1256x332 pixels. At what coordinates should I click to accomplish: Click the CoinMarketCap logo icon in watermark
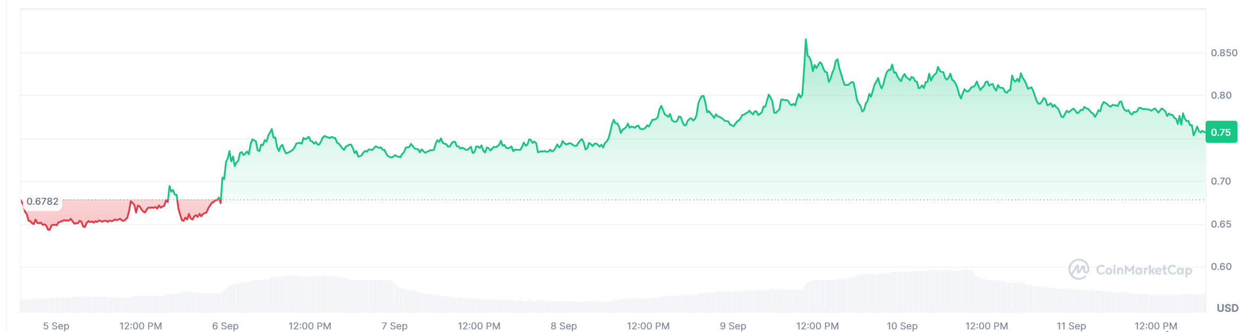[x=1079, y=269]
